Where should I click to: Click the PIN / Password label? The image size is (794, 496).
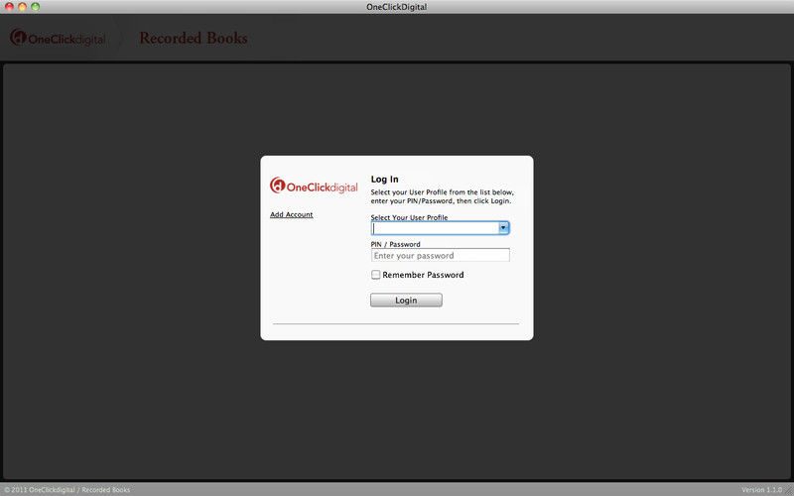tap(395, 244)
